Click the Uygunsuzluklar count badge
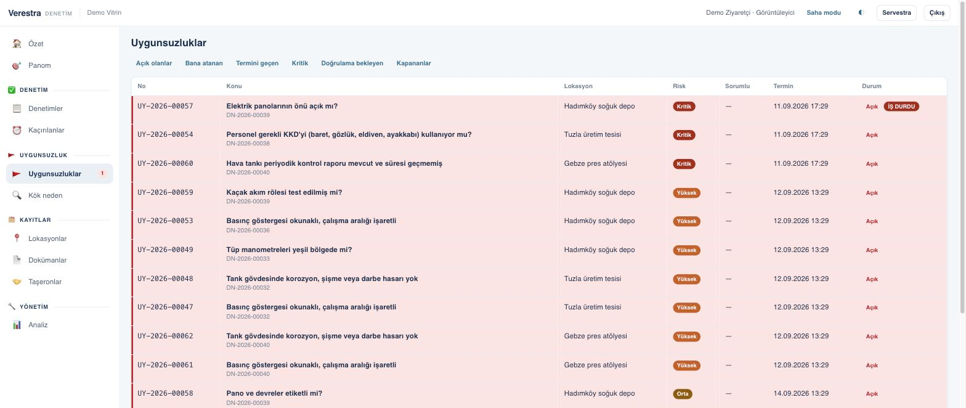 pos(102,174)
